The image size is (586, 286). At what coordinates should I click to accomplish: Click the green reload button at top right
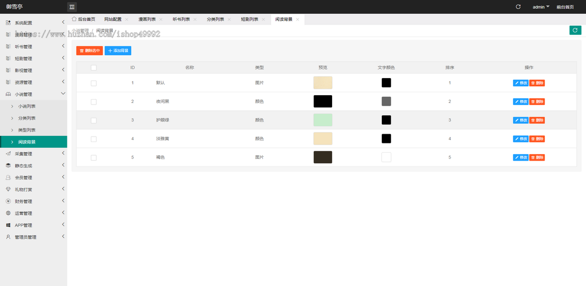(575, 30)
